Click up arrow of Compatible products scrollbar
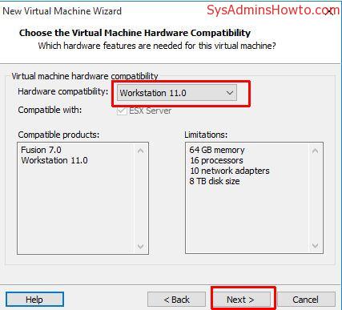342x310 pixels. 141,151
